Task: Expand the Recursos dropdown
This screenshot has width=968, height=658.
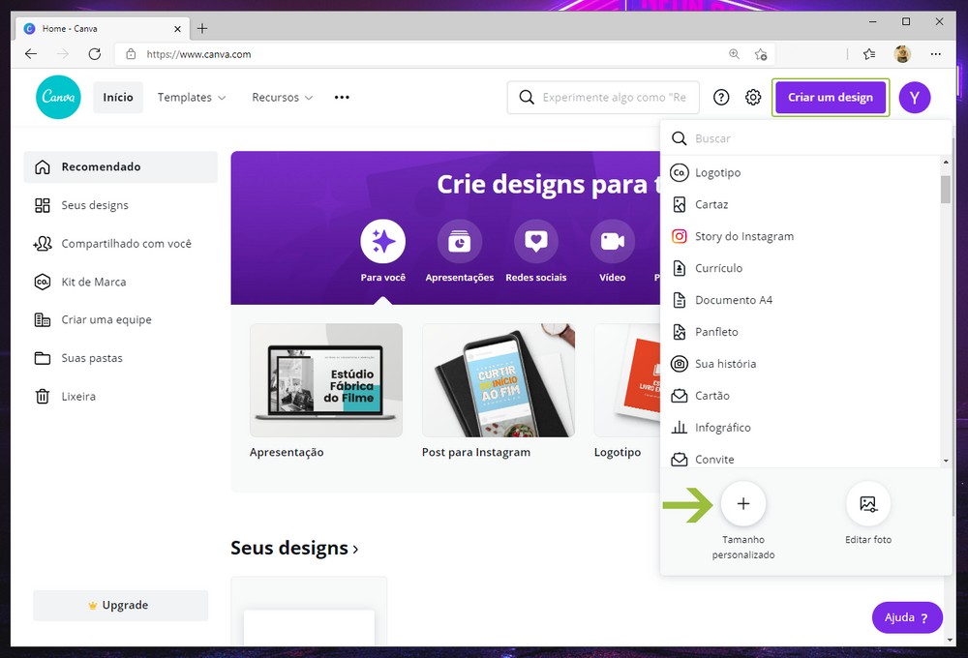Action: point(282,97)
